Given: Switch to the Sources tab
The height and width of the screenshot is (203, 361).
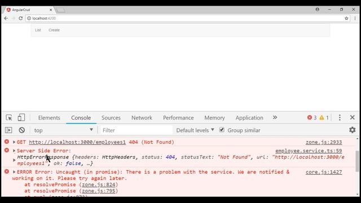Looking at the screenshot, I should coord(111,118).
